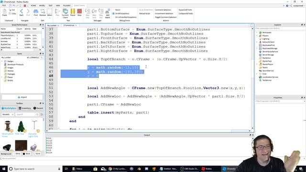Open the Inventory tab in Toolbox
306x172 pixels.
click(x=25, y=108)
